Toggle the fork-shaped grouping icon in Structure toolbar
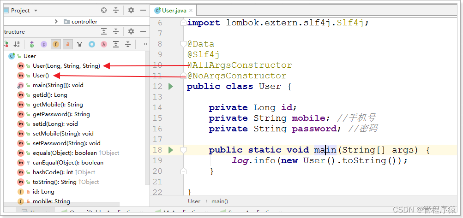The width and height of the screenshot is (463, 218). [79, 44]
